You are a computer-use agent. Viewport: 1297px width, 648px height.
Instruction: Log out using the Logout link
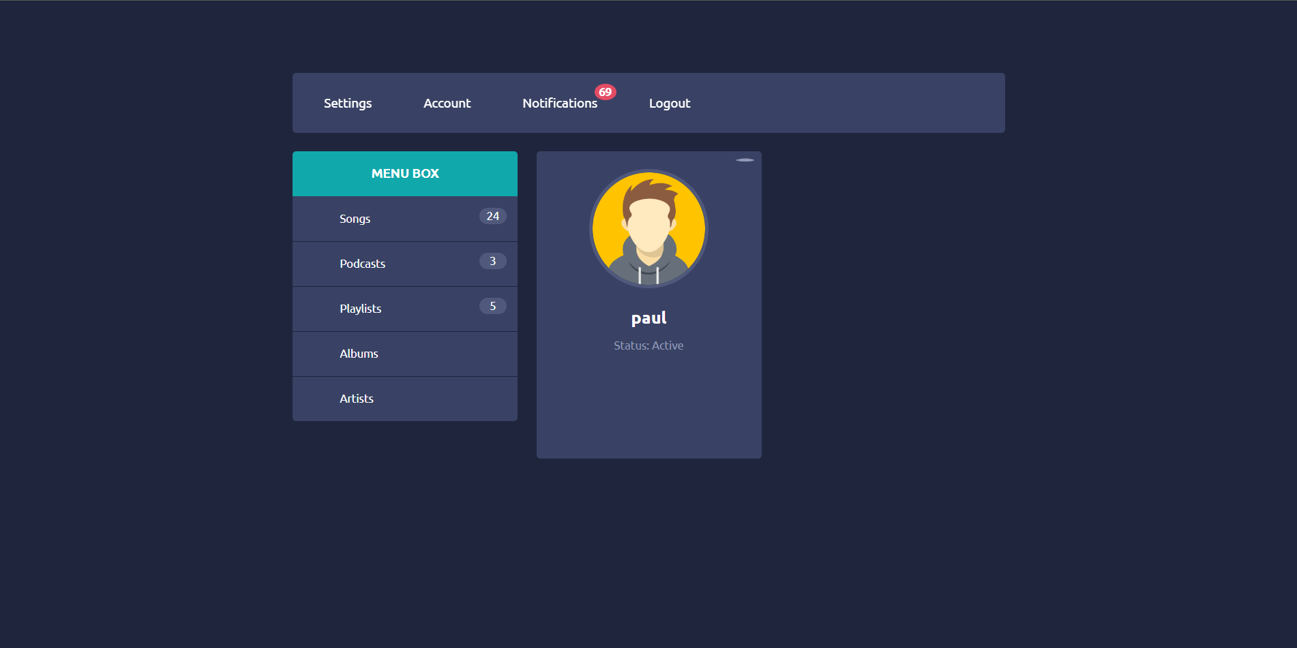click(669, 104)
